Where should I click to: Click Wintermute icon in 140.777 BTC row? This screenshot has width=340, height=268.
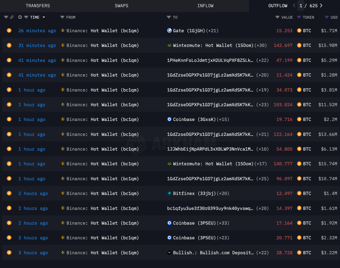point(169,164)
